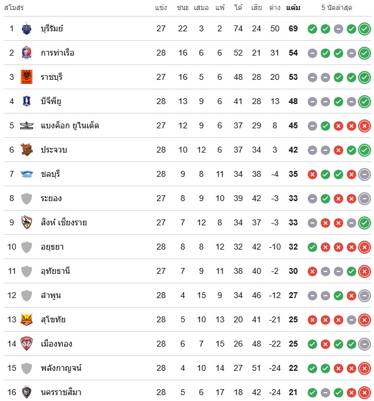Click the การท่าเรือ (Port FC) club logo
The width and height of the screenshot is (374, 401).
[27, 53]
